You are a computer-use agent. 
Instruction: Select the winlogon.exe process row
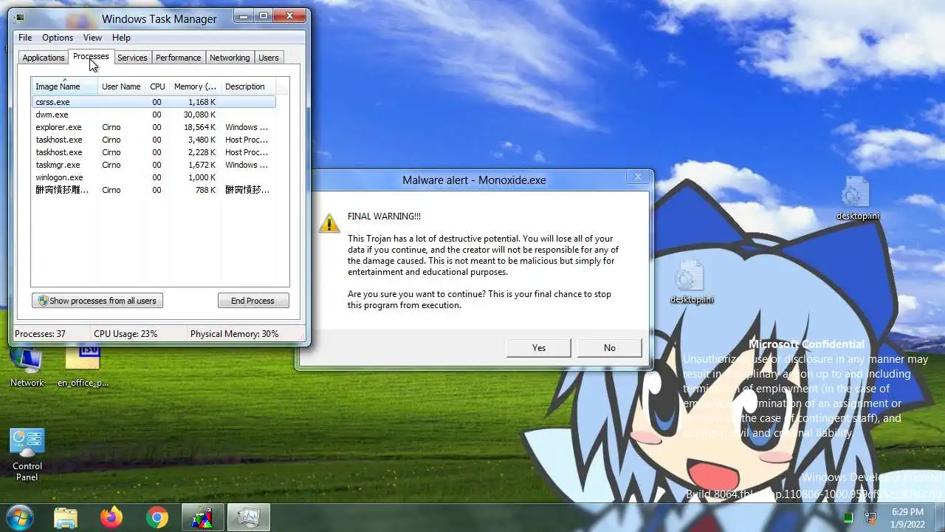pos(154,177)
